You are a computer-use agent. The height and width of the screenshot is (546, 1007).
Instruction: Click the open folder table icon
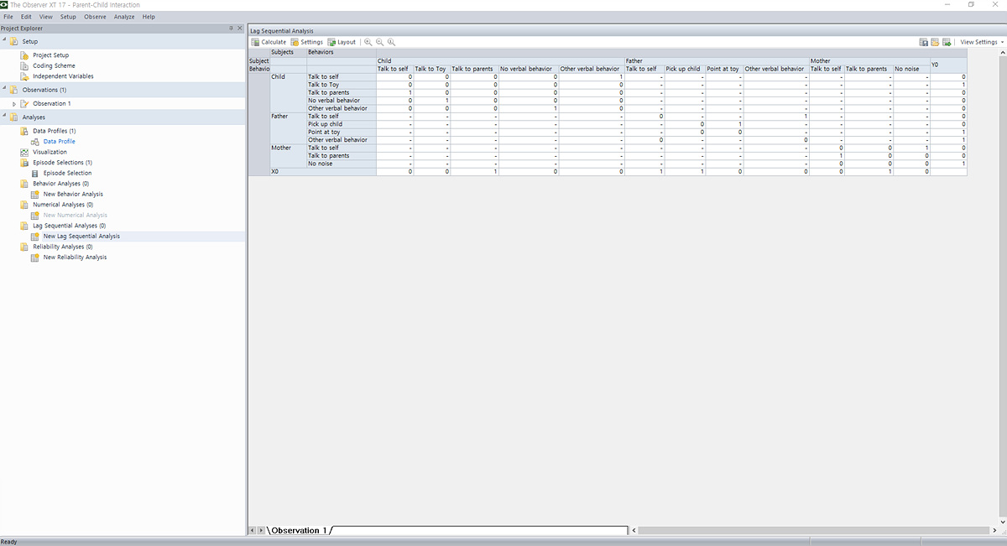point(935,42)
